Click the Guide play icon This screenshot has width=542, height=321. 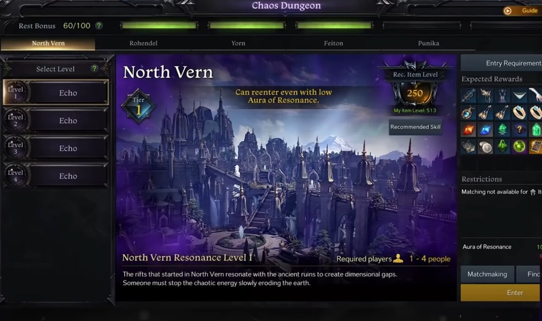pos(508,11)
